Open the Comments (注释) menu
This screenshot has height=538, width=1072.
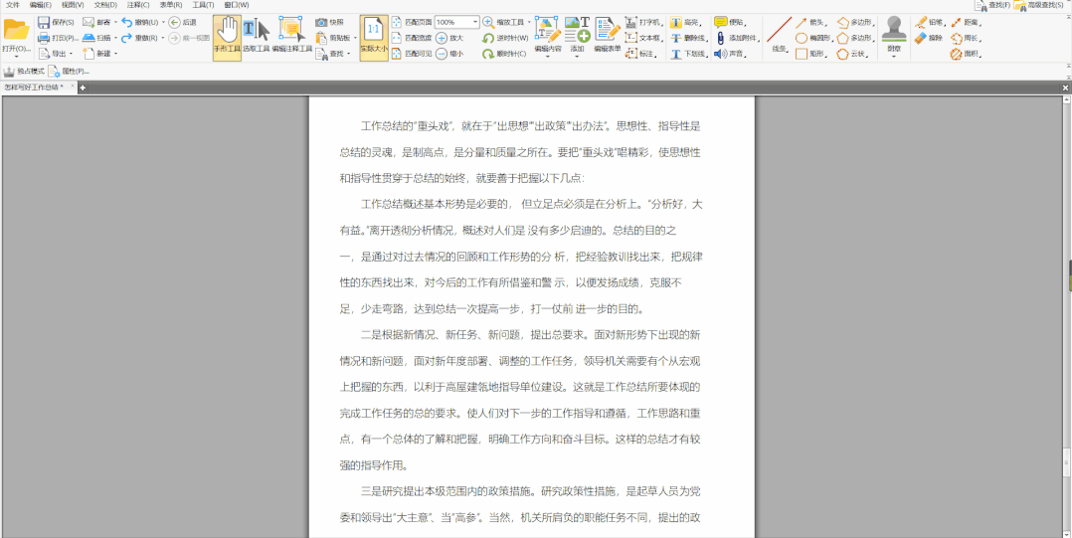point(137,5)
